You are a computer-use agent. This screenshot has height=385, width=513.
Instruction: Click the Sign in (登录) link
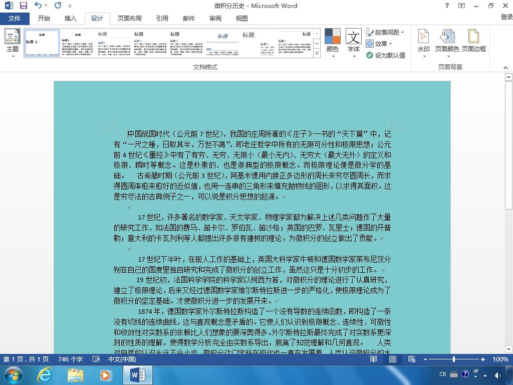tap(506, 17)
